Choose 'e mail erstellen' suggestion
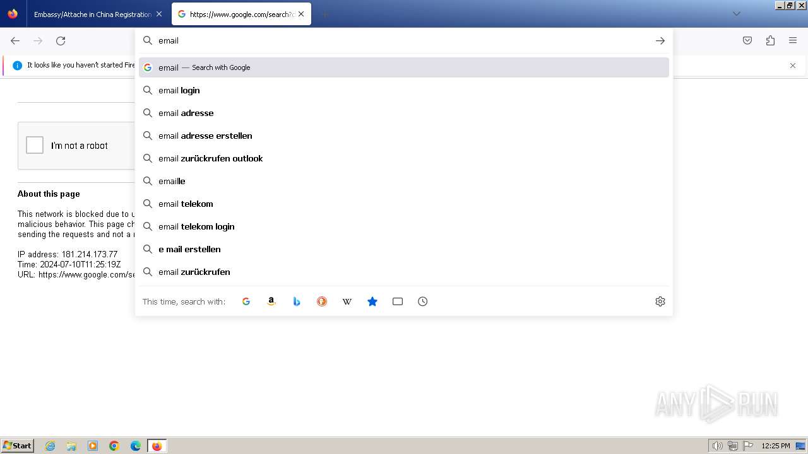The image size is (808, 454). tap(404, 249)
